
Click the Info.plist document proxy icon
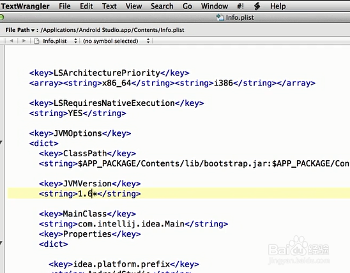220,17
